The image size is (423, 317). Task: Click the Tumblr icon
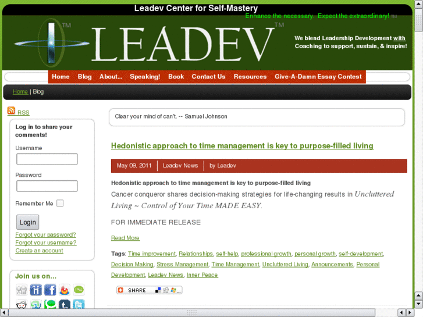click(65, 304)
